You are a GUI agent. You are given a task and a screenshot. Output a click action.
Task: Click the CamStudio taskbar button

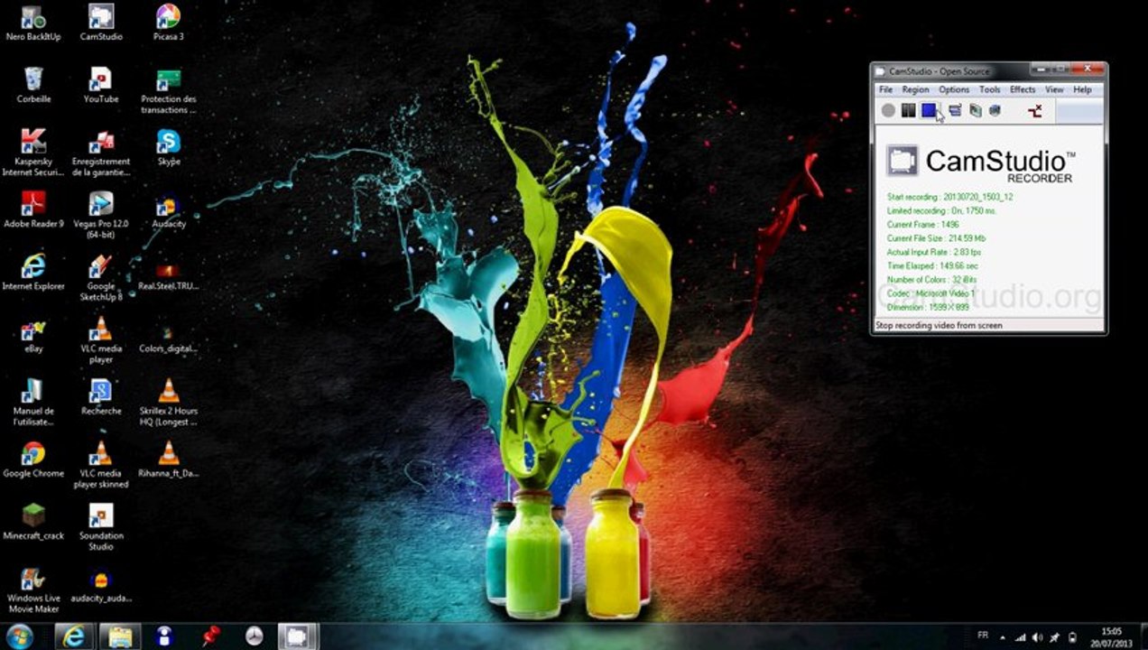coord(297,636)
